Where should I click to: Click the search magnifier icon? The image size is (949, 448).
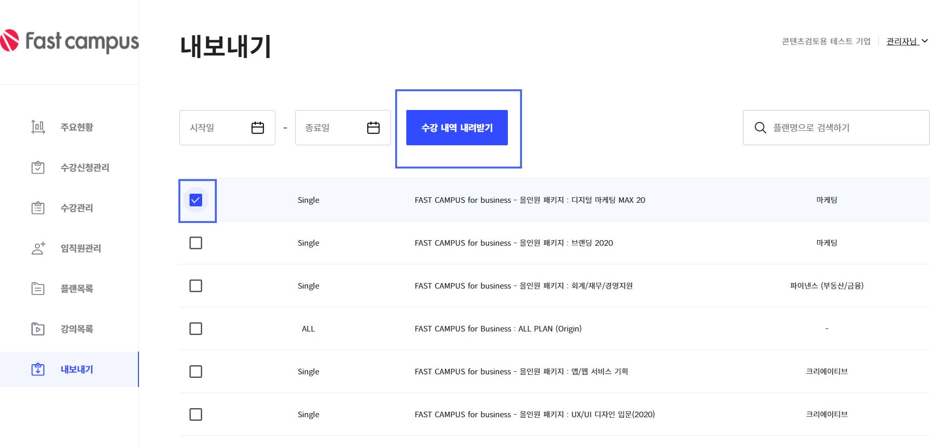pos(760,128)
